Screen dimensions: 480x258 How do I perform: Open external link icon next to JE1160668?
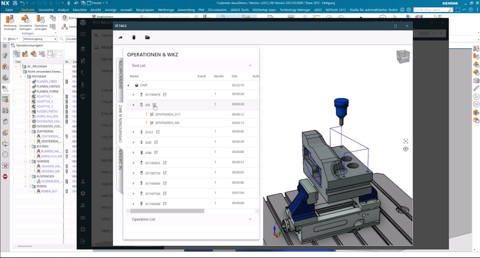click(165, 204)
